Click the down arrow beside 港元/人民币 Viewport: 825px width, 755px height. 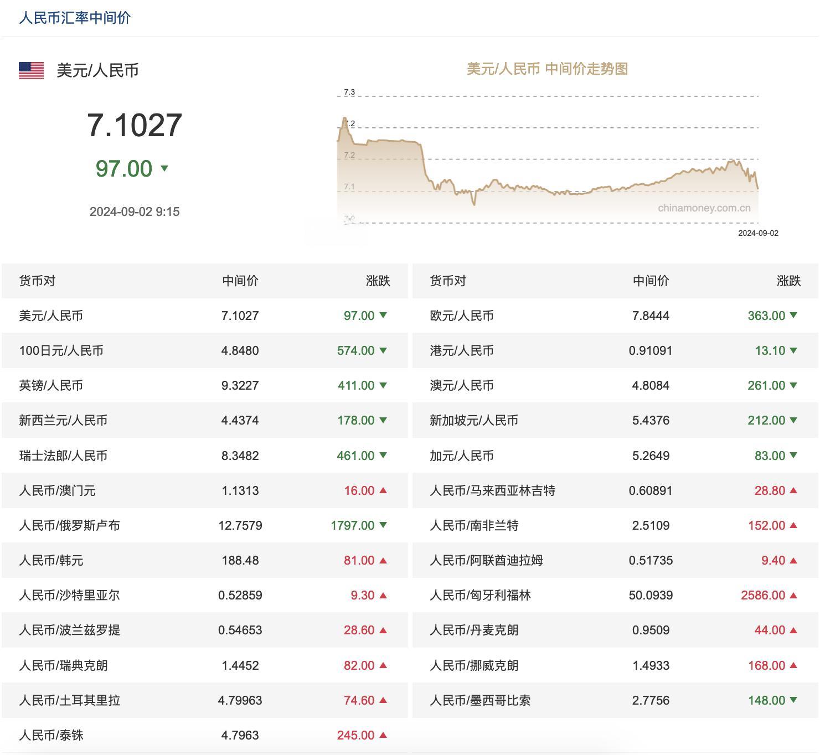[795, 350]
